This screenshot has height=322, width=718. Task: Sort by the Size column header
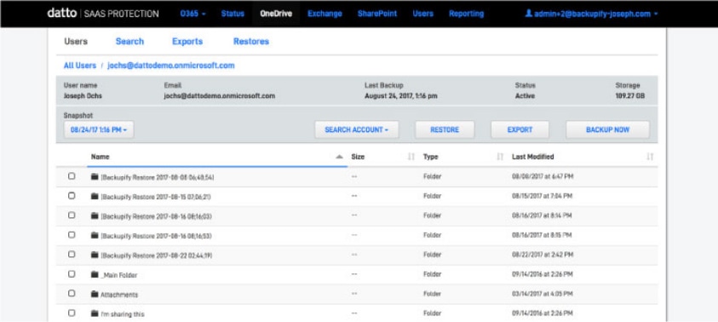[x=358, y=157]
